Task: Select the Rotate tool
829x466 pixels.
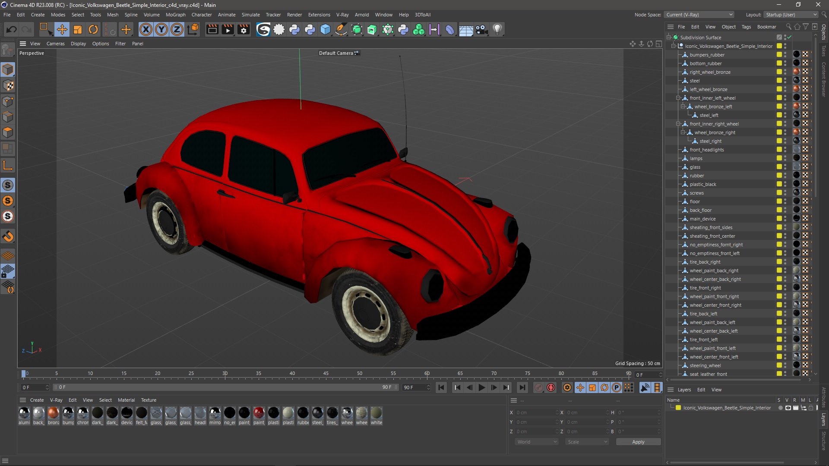Action: pos(93,29)
